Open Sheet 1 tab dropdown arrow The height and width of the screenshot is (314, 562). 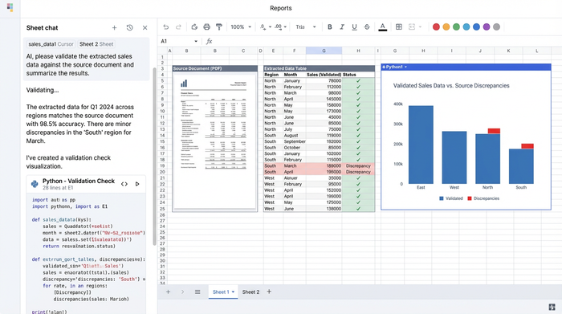[233, 292]
